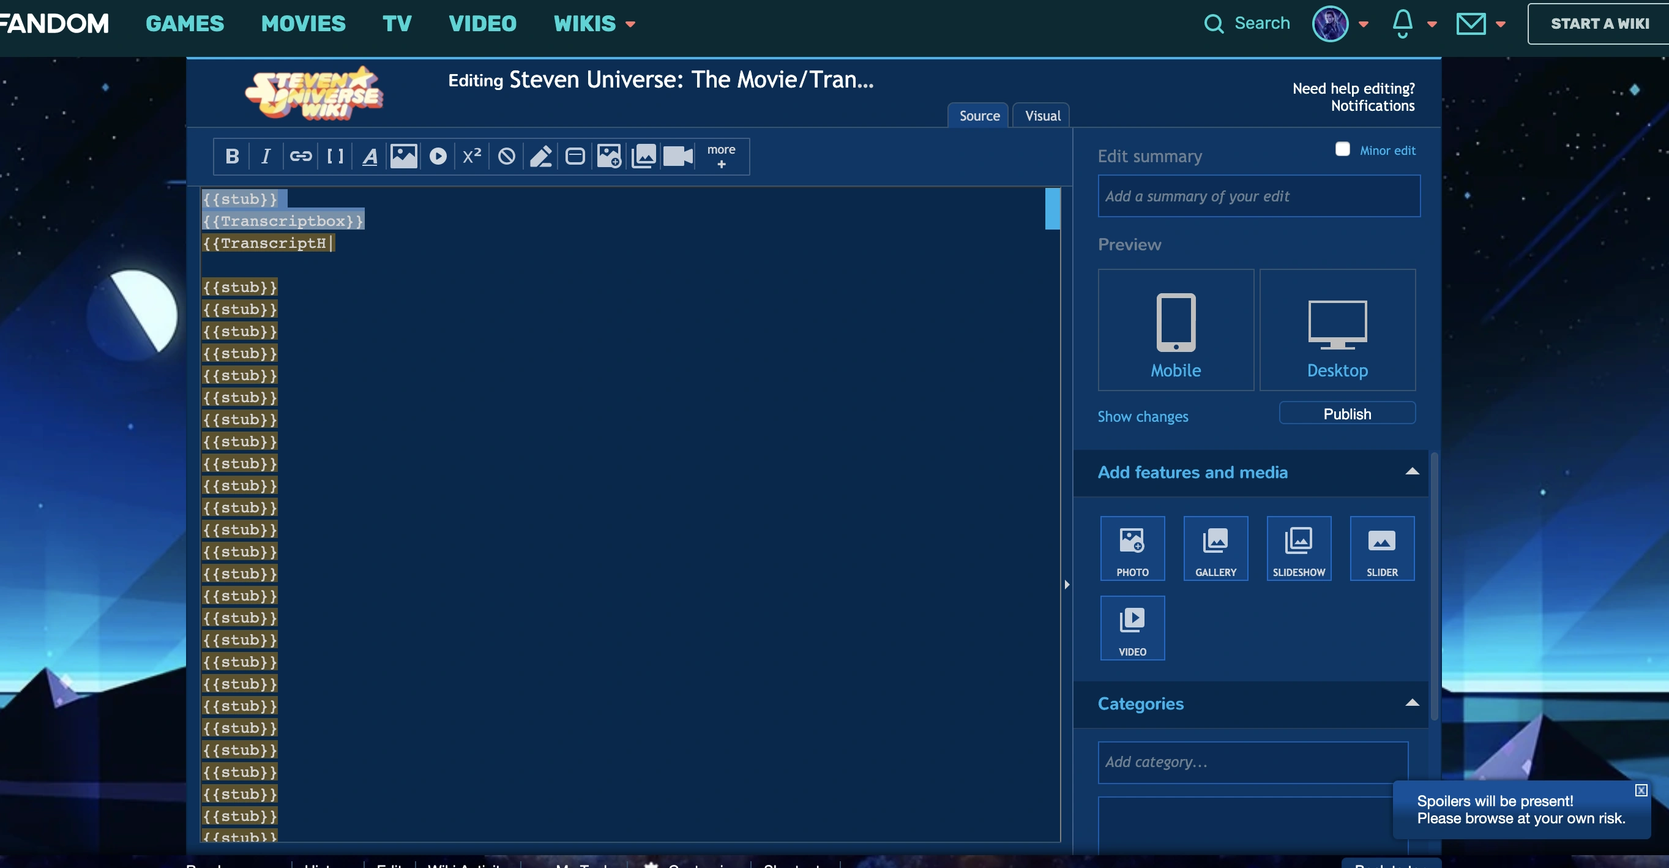Toggle bold formatting in editor toolbar
This screenshot has width=1669, height=868.
point(232,156)
